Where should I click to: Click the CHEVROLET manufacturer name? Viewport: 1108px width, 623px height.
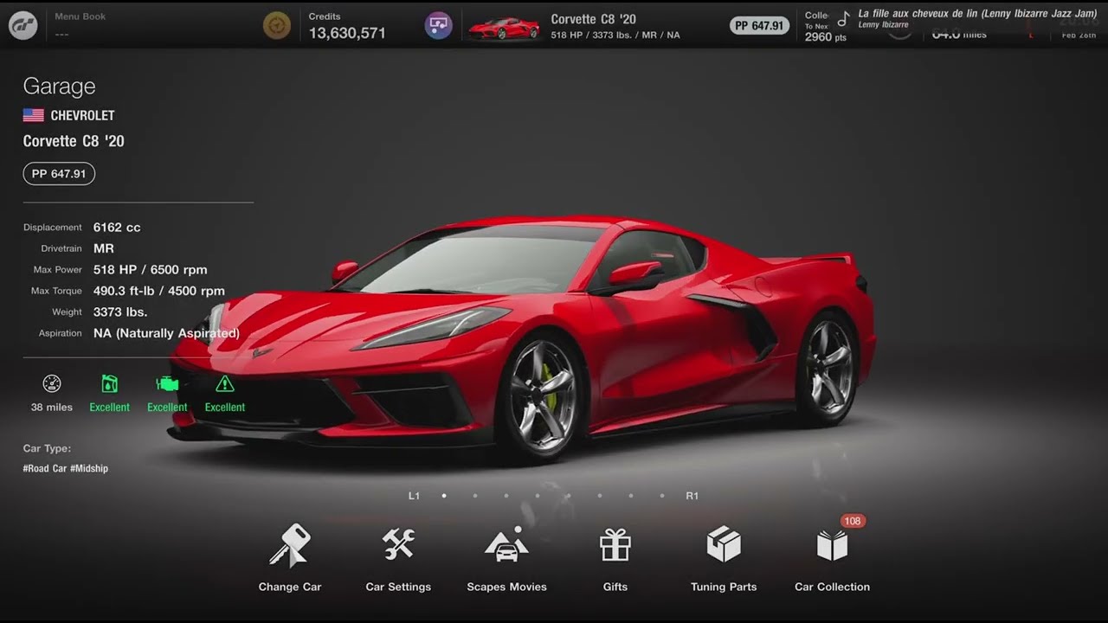click(x=82, y=115)
